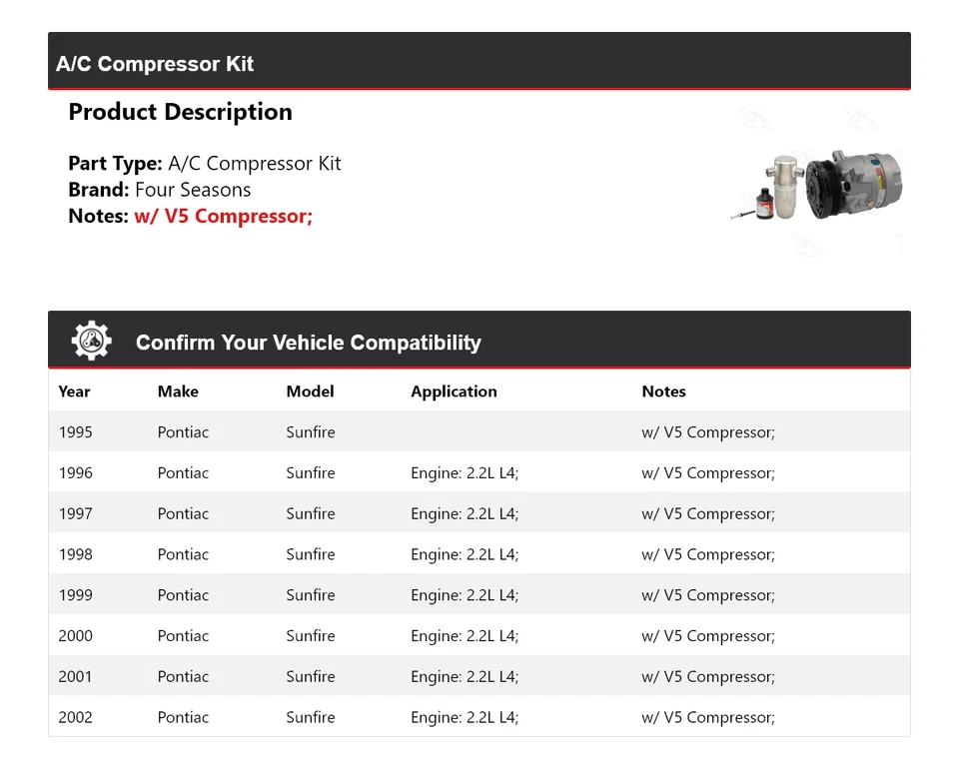Screen dimensions: 959x769
Task: Click the Notes column header in table
Action: click(x=663, y=391)
